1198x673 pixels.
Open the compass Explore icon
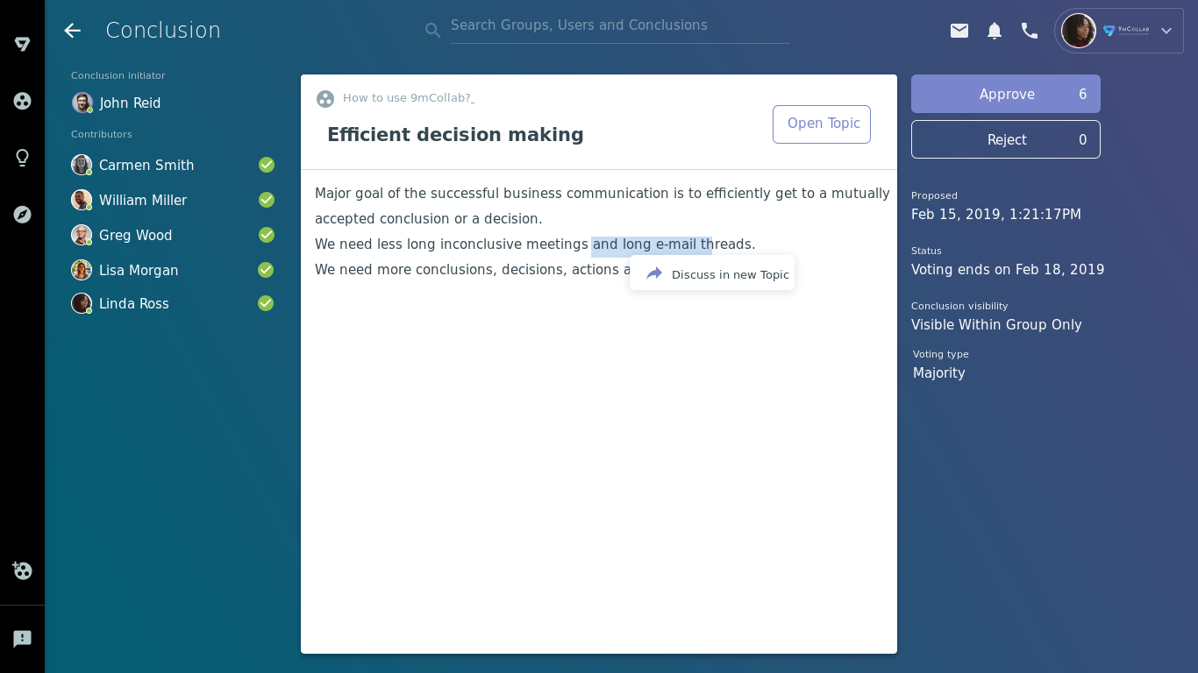point(23,215)
